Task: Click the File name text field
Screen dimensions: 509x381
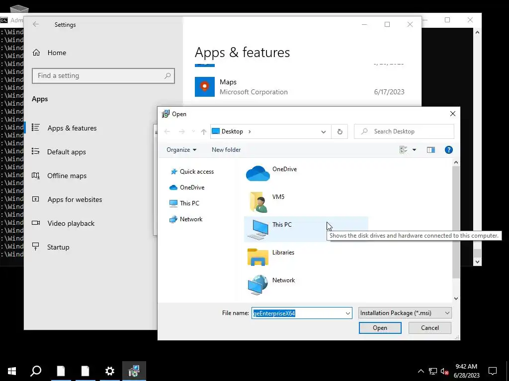Action: click(298, 314)
